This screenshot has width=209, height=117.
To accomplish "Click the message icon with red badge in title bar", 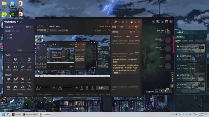I will click(115, 22).
